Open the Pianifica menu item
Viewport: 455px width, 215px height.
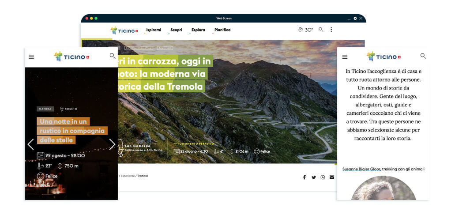point(222,30)
